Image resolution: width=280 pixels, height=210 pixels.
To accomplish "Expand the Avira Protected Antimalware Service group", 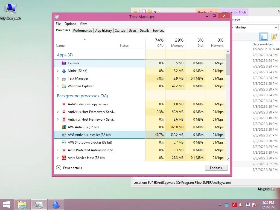I will (x=58, y=150).
